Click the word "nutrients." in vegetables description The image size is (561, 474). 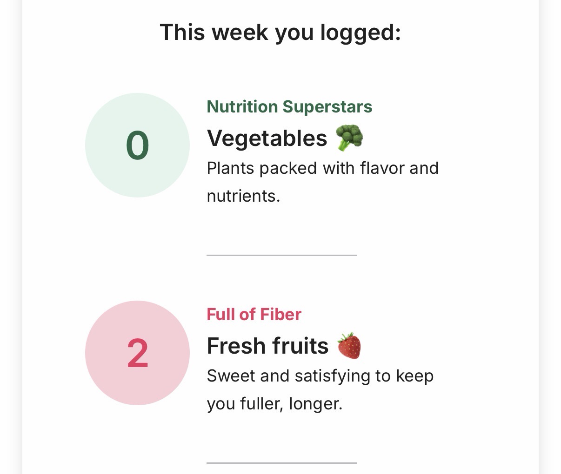pyautogui.click(x=243, y=196)
